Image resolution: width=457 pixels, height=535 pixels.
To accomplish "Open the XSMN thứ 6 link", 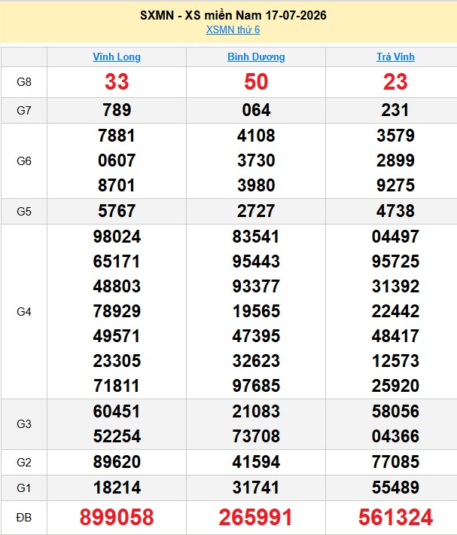I will pos(233,29).
